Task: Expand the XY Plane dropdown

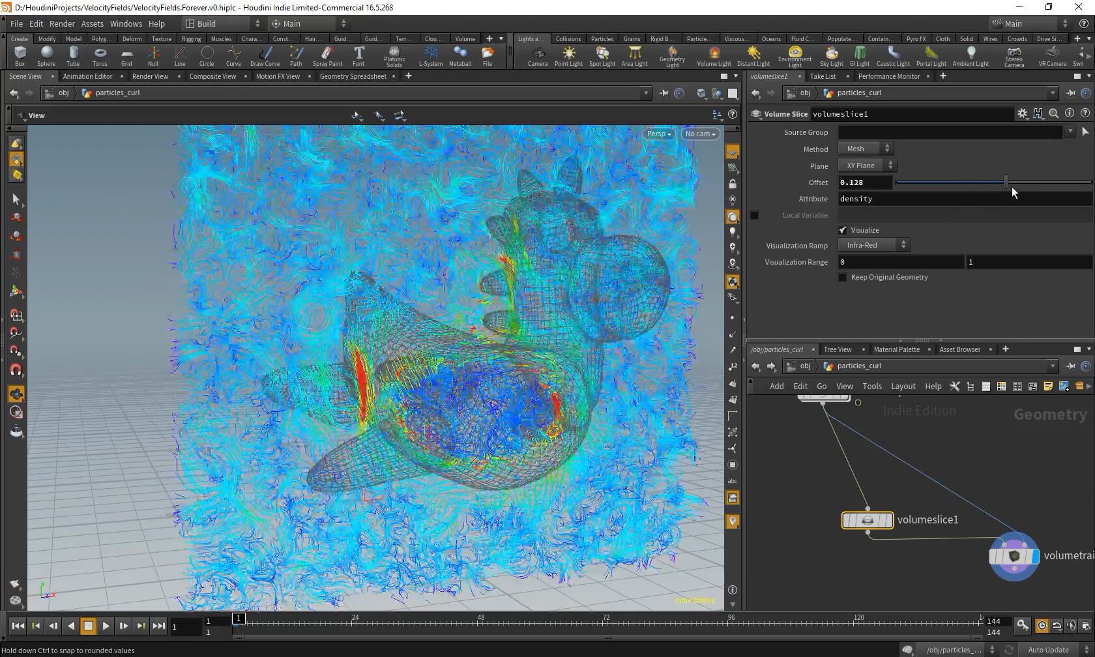Action: [867, 166]
